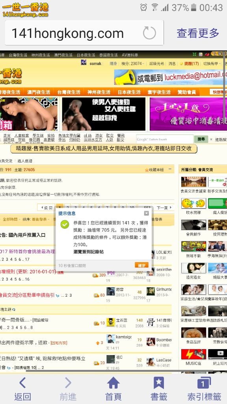
Task: Open the 無賭不歡 board icon
Action: pos(194,247)
